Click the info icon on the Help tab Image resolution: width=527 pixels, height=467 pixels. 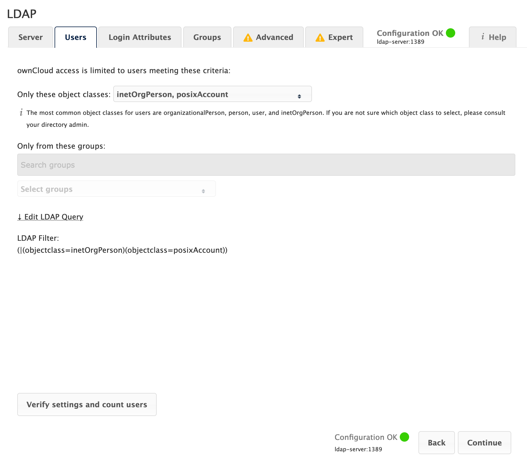[x=483, y=37]
